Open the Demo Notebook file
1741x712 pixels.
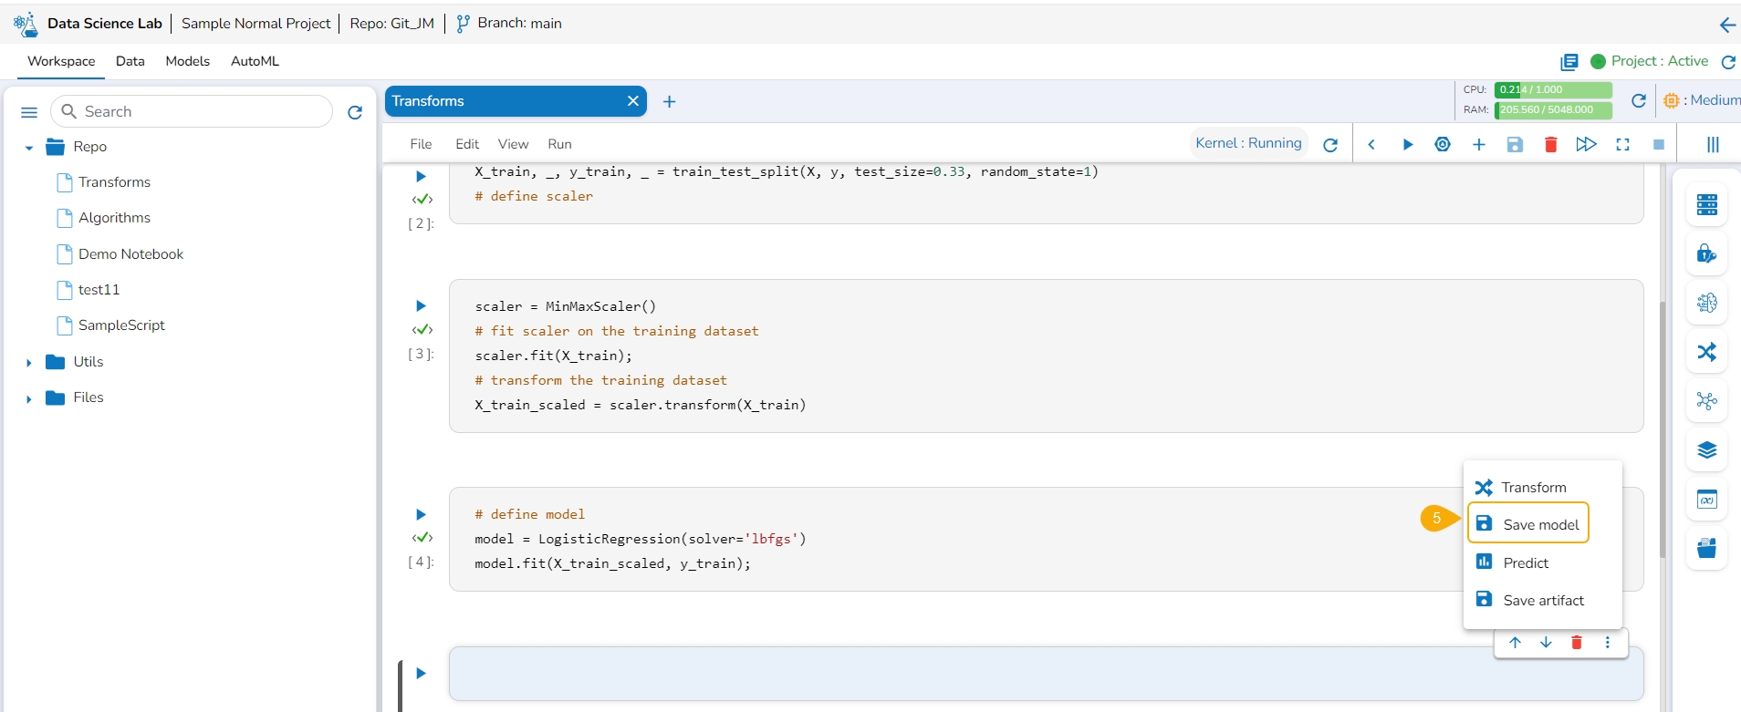tap(130, 254)
